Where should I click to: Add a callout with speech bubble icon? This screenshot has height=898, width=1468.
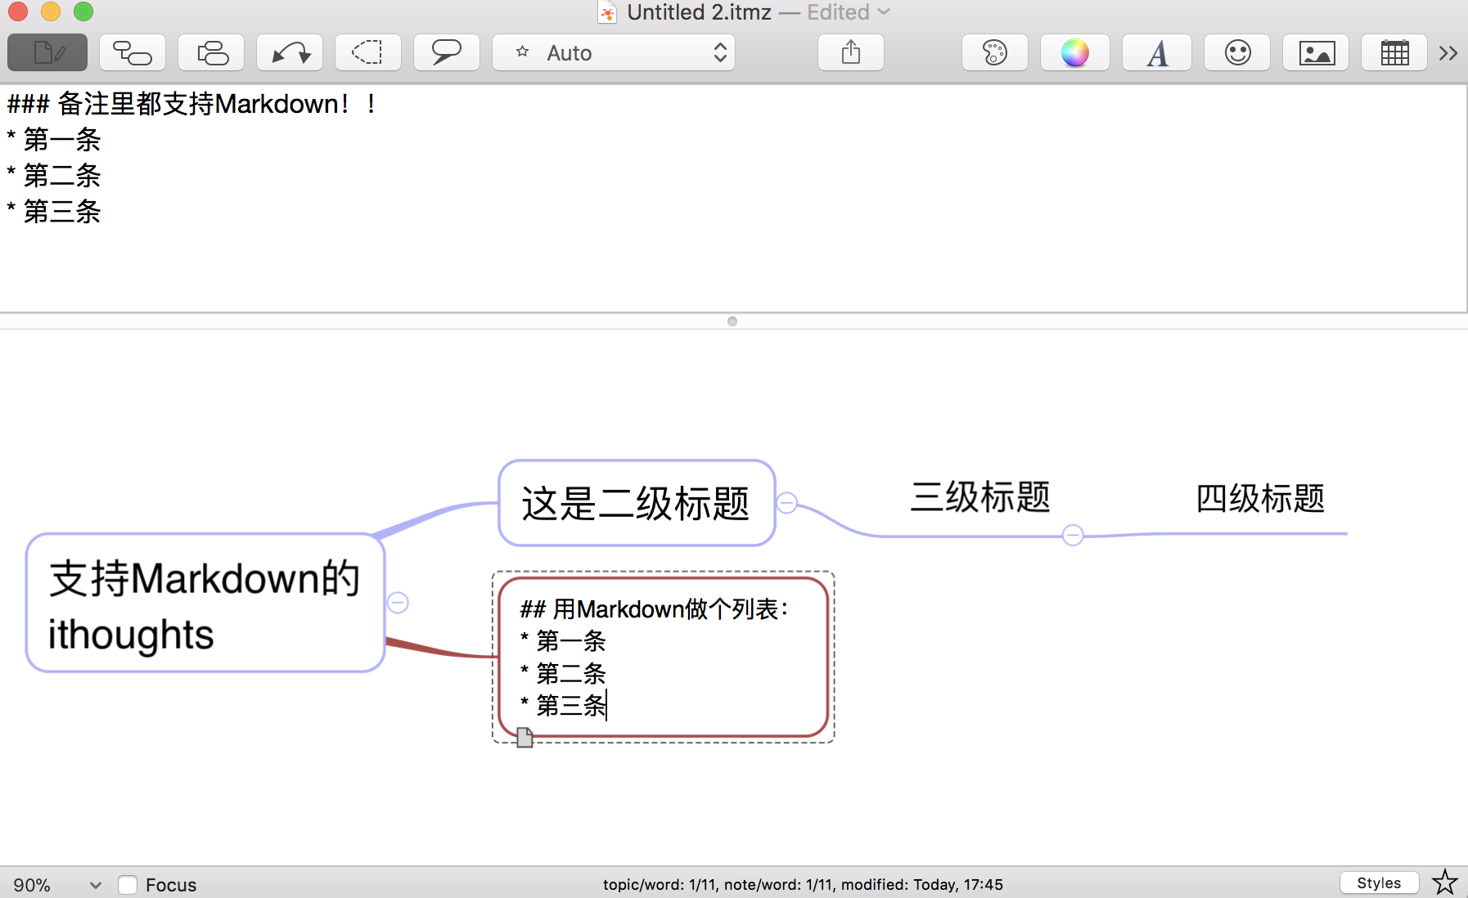[447, 53]
